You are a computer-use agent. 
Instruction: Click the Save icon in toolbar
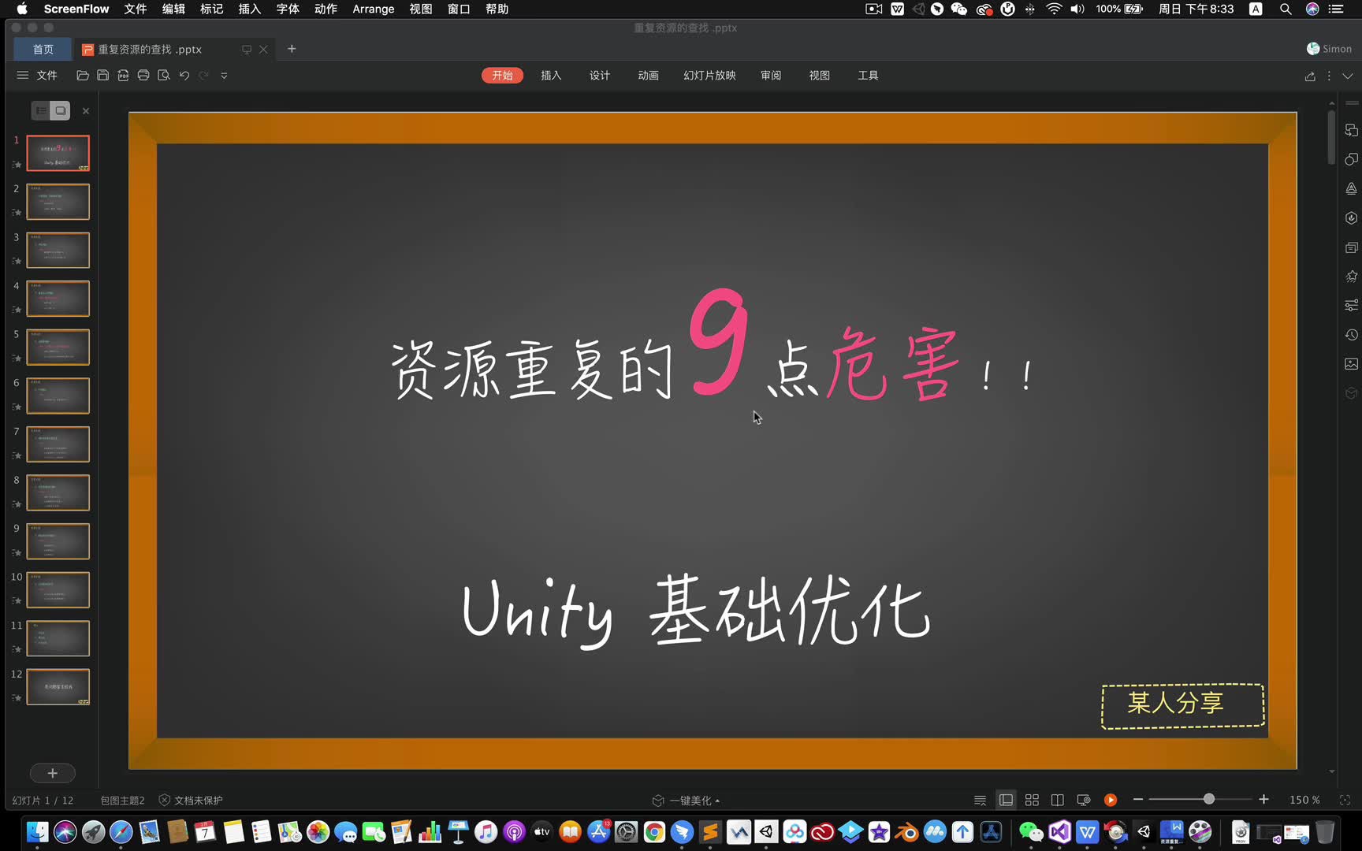coord(102,76)
